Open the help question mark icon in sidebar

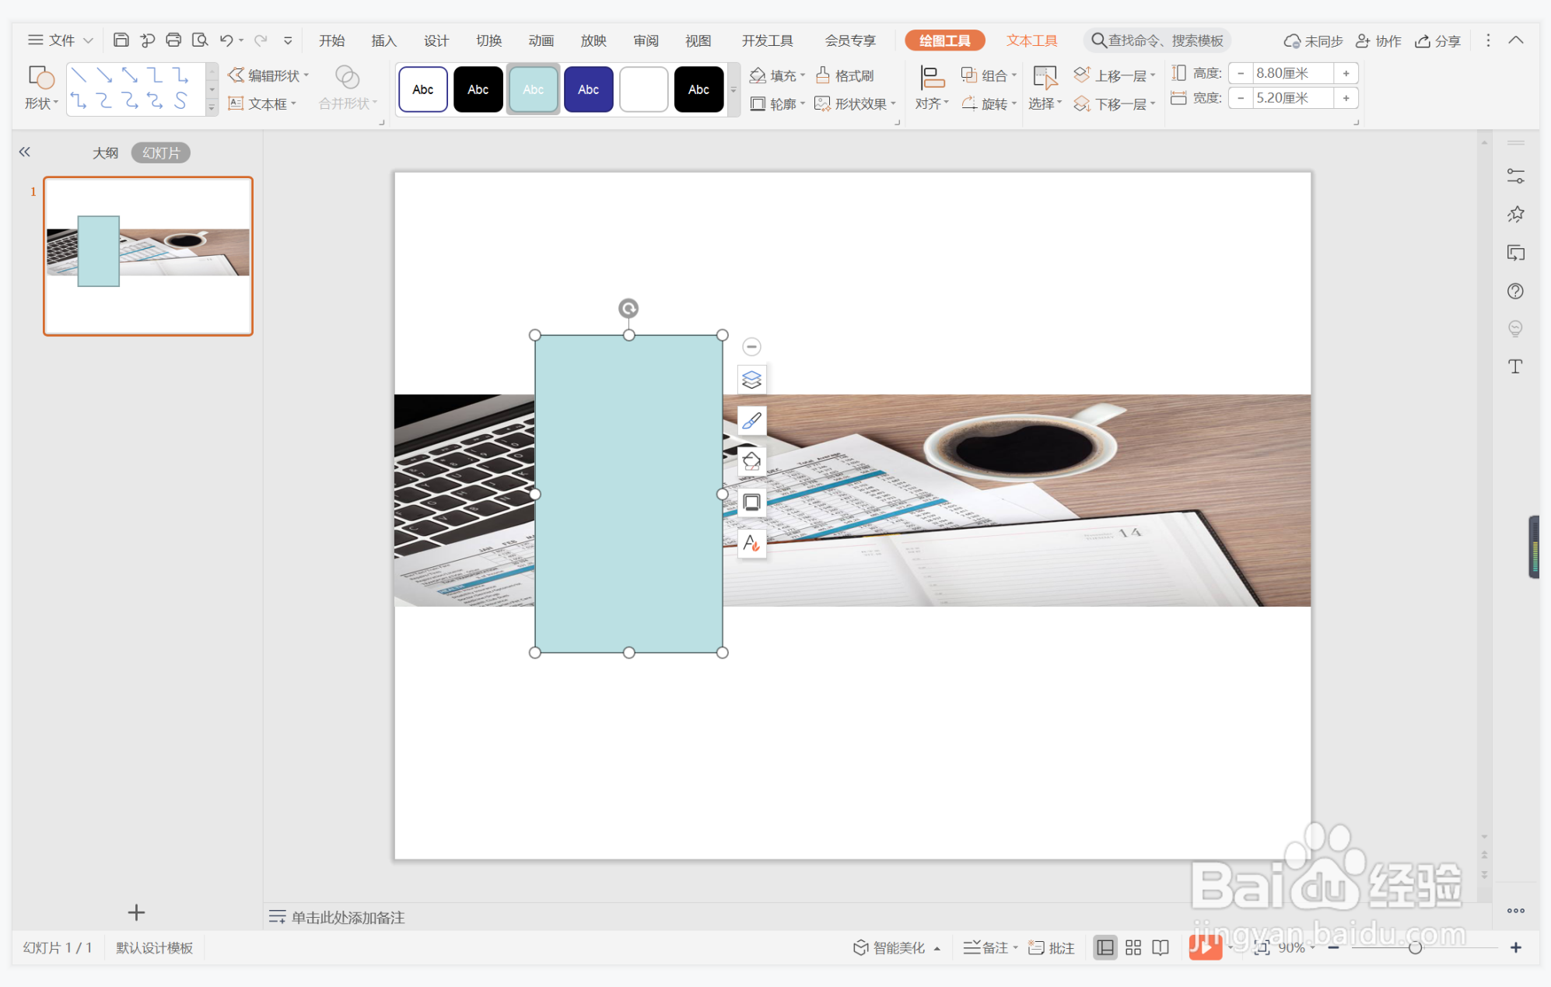pos(1515,291)
